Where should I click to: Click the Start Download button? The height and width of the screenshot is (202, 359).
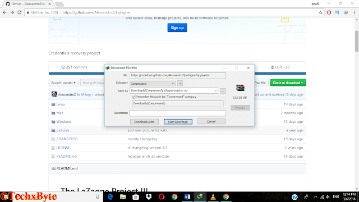click(x=178, y=122)
